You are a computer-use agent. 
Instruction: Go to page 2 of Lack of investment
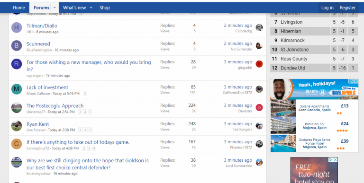point(85,94)
